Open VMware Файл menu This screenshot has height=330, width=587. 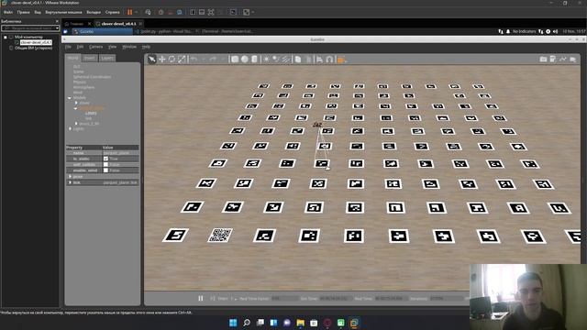click(x=8, y=12)
